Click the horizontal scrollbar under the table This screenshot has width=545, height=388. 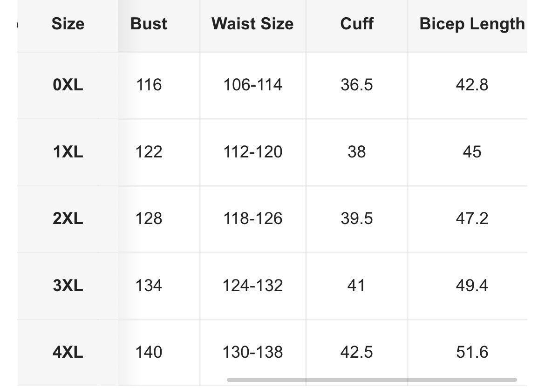pyautogui.click(x=372, y=380)
